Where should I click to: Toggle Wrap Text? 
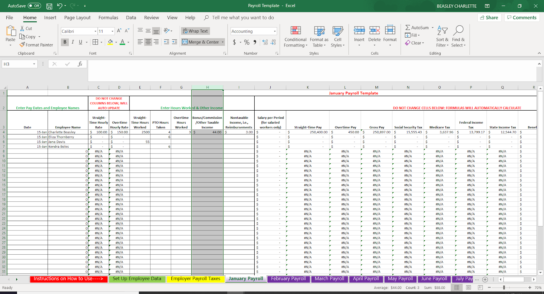[195, 31]
